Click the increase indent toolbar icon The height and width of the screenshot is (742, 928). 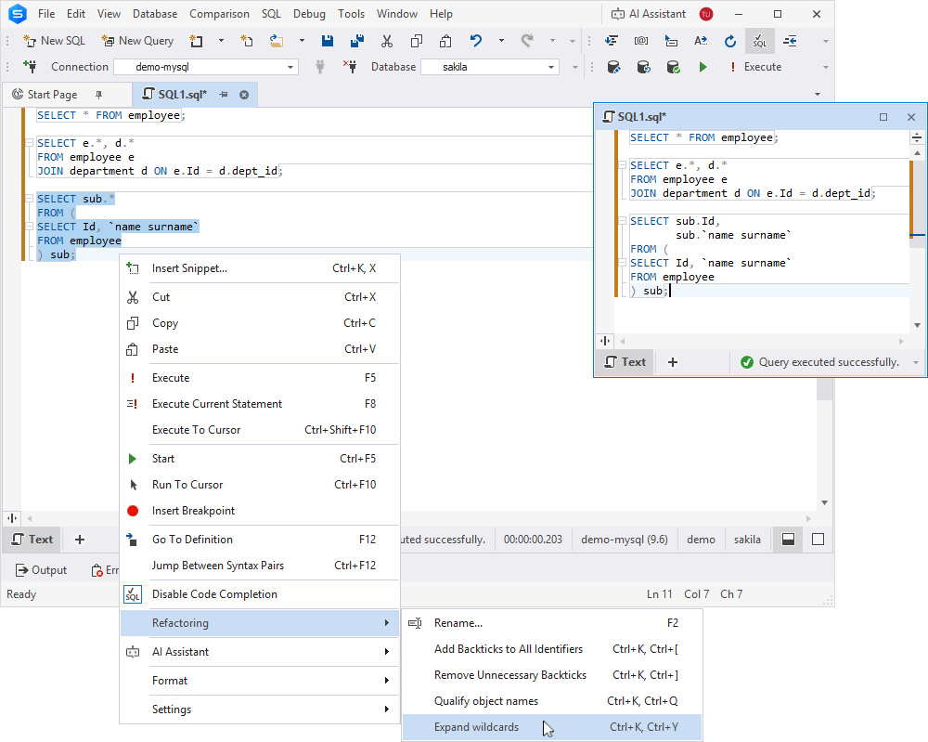(790, 41)
